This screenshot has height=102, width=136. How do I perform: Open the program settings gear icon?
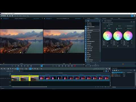(135, 16)
